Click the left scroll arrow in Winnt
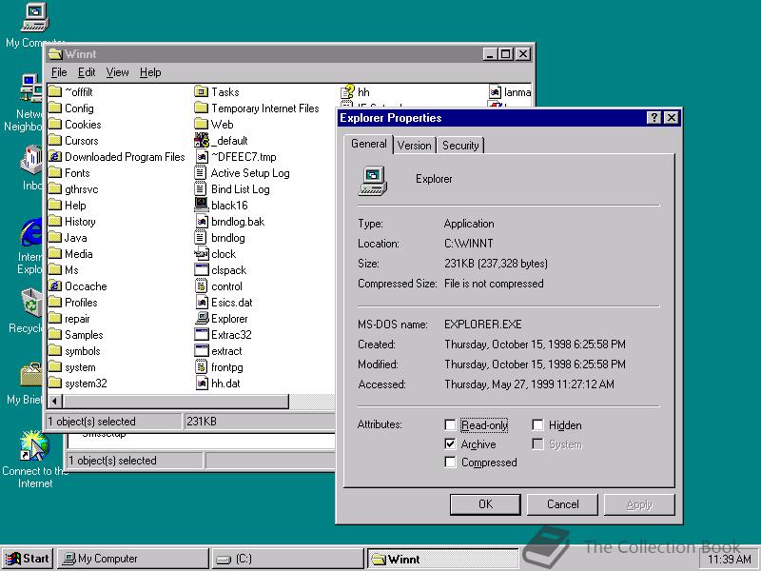The image size is (761, 571). click(54, 401)
